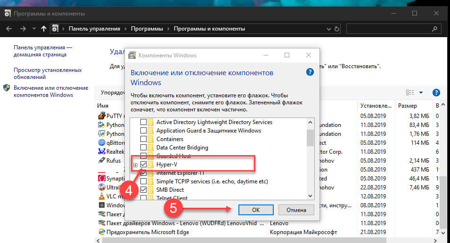
Task: Uncheck SMB Direct checkbox
Action: pos(143,190)
